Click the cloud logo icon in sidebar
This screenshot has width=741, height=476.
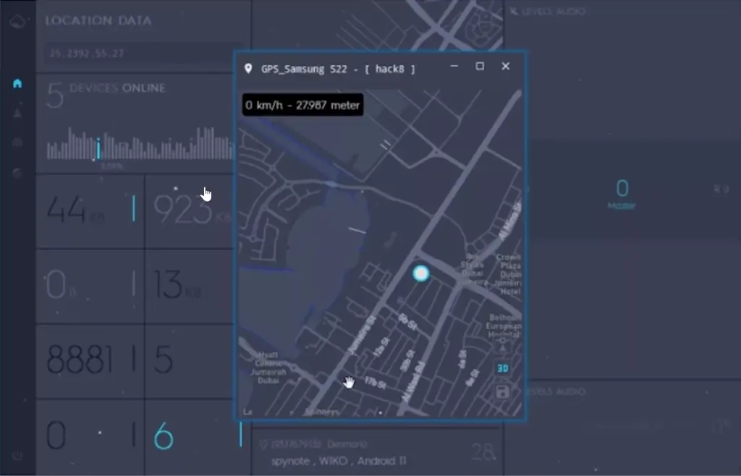tap(17, 22)
